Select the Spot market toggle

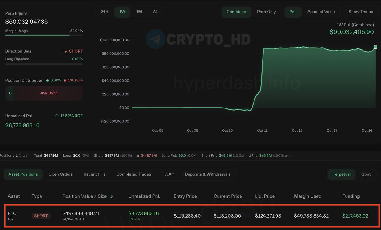coord(366,174)
